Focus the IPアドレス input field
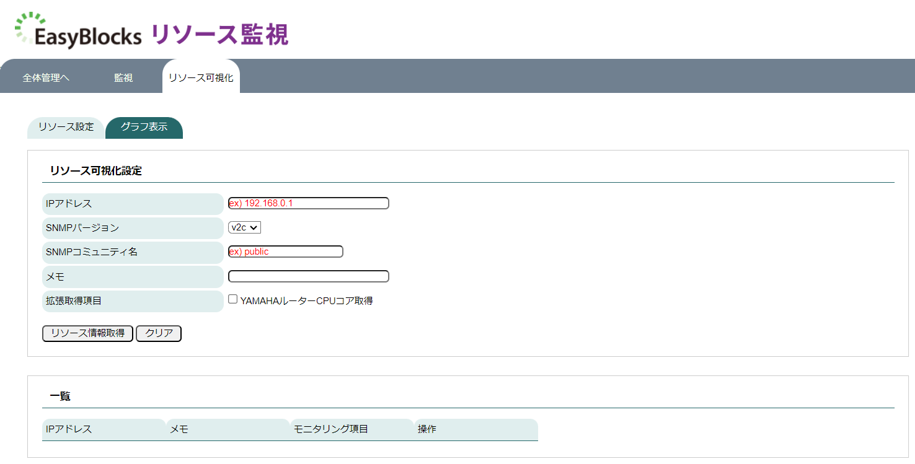Screen dimensions: 915x464 coord(309,203)
